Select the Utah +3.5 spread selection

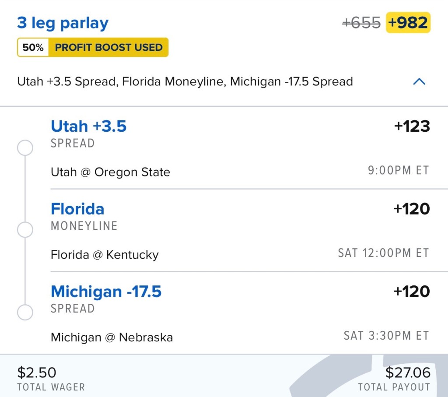coord(89,126)
